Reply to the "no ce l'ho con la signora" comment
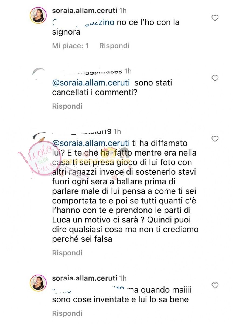 pos(114,46)
